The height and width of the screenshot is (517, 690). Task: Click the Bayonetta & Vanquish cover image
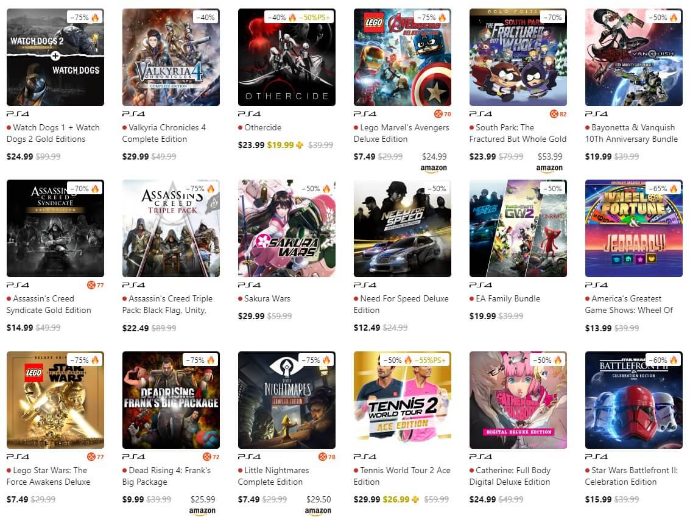coord(634,57)
